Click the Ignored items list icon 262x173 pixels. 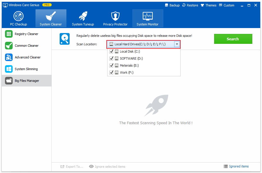[x=226, y=166]
